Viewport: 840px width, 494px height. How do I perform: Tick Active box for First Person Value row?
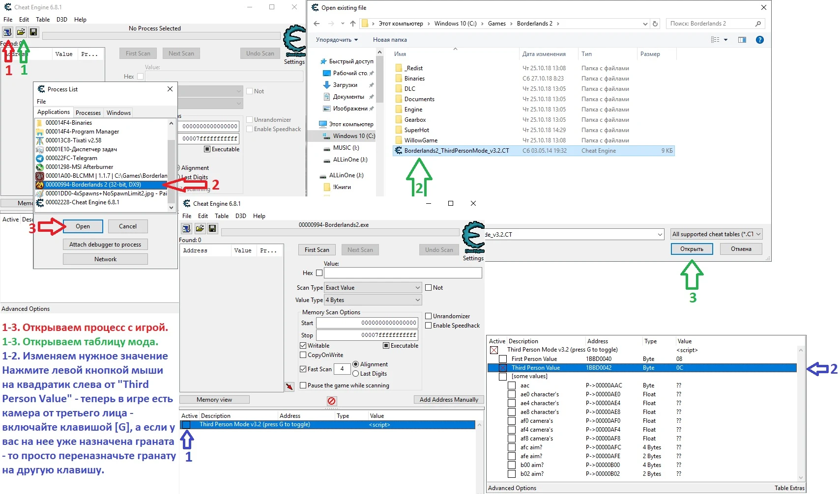click(x=502, y=359)
